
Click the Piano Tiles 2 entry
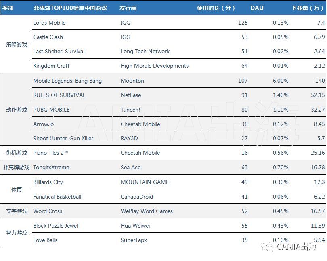pos(50,153)
